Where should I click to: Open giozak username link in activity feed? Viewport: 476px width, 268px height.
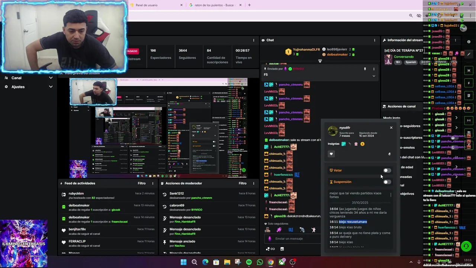[x=116, y=210]
